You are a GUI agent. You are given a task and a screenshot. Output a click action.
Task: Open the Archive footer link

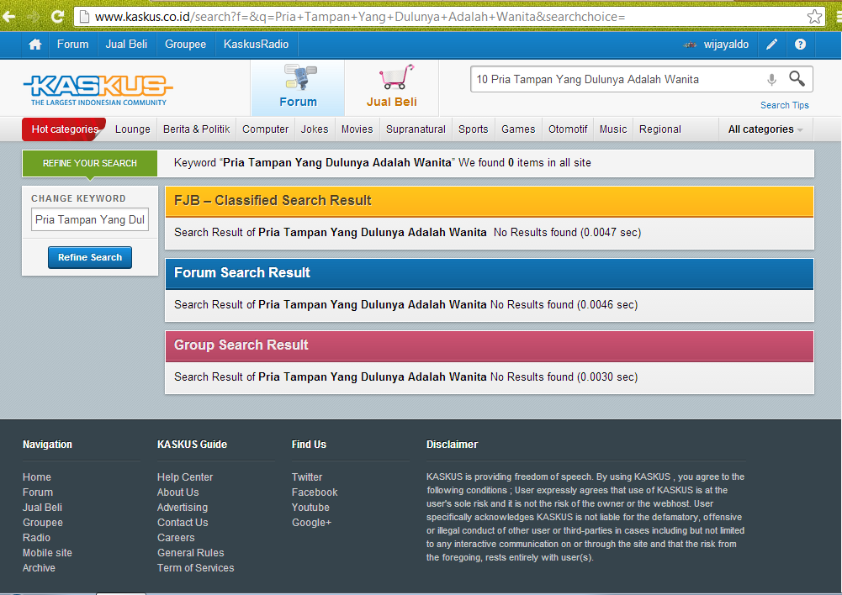pos(39,567)
